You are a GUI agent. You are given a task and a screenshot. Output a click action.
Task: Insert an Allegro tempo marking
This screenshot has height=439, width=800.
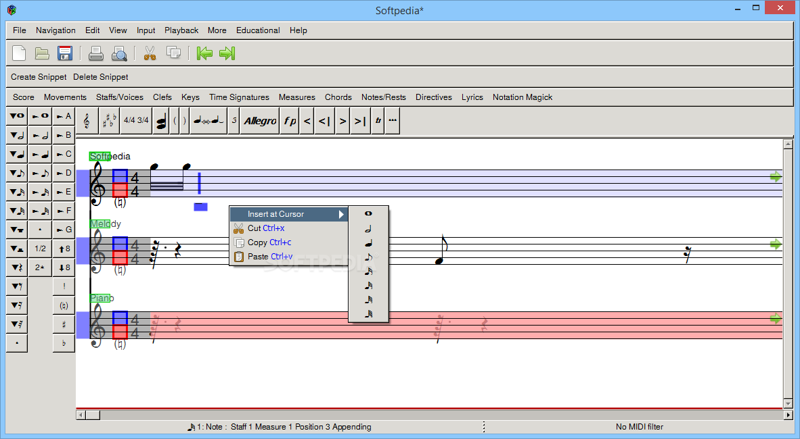[x=260, y=121]
